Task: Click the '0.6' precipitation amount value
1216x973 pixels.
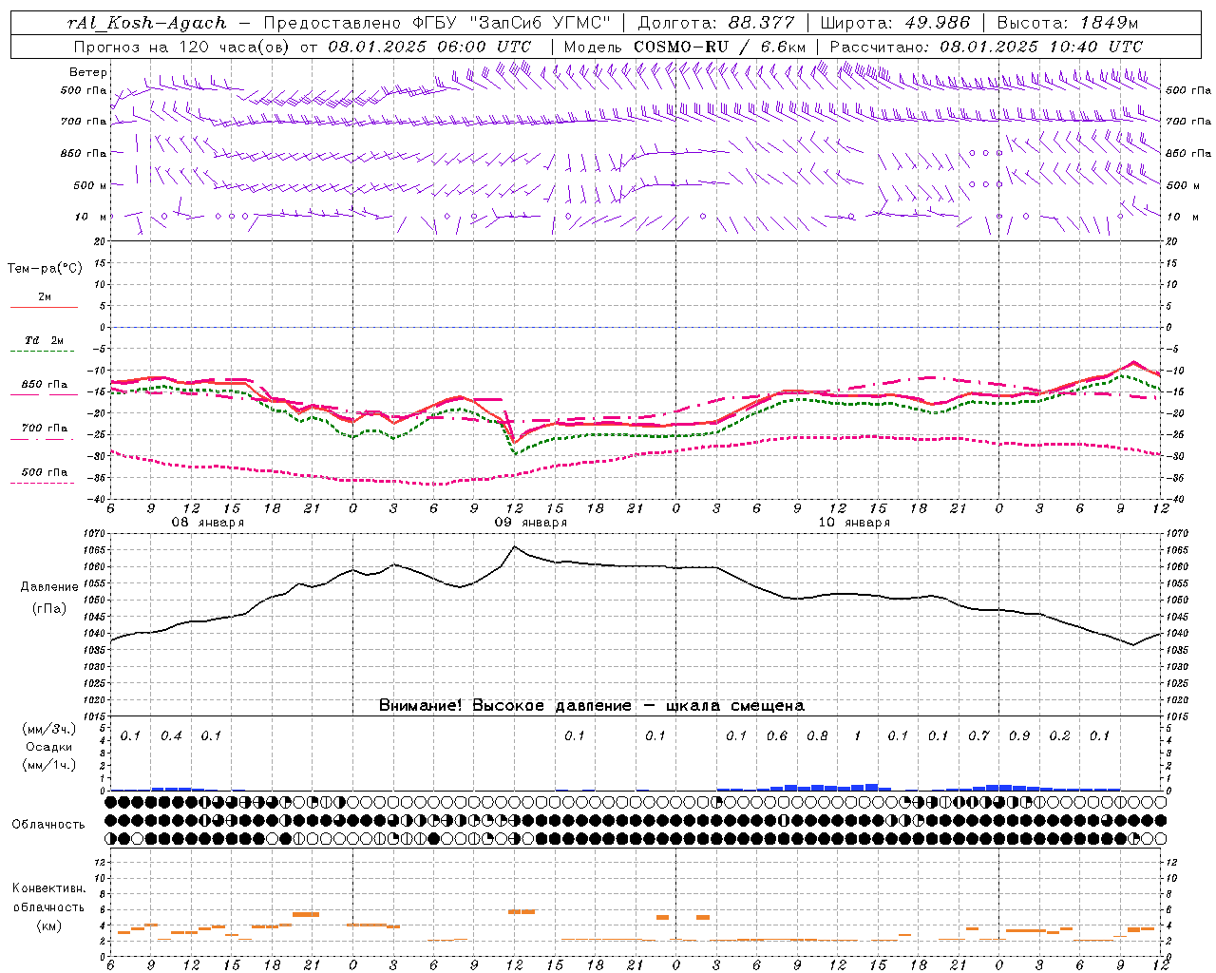Action: (777, 736)
